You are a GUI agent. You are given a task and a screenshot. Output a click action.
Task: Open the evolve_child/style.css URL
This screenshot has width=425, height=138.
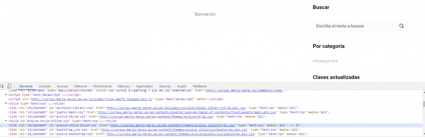coord(173,125)
